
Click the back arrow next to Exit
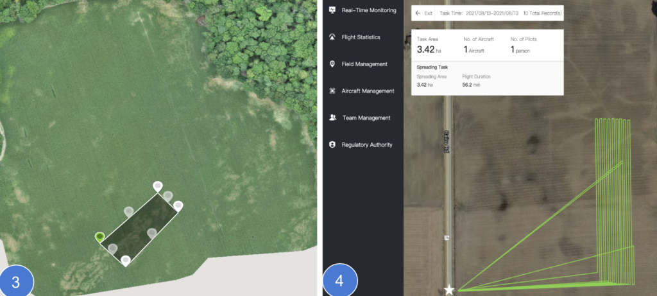(x=418, y=13)
